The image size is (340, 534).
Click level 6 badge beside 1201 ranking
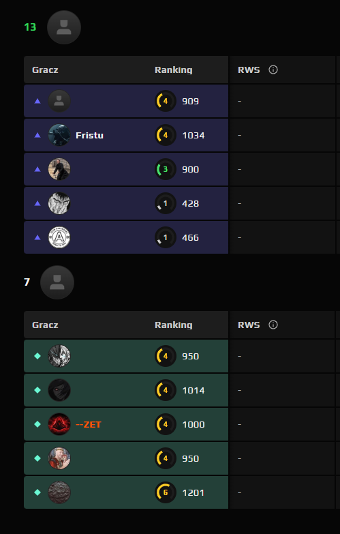tap(166, 492)
